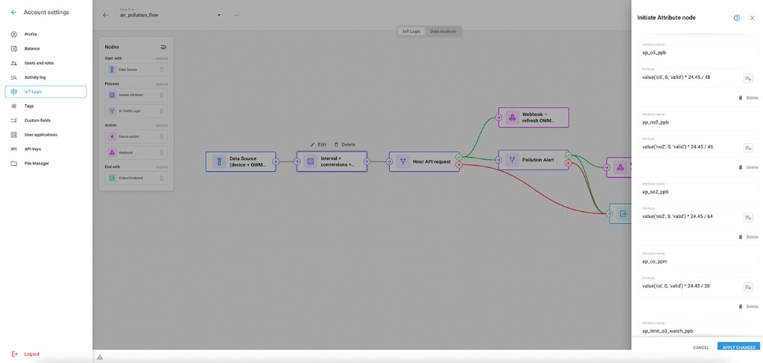Delete the ap_so2_ppb attribute

[748, 237]
